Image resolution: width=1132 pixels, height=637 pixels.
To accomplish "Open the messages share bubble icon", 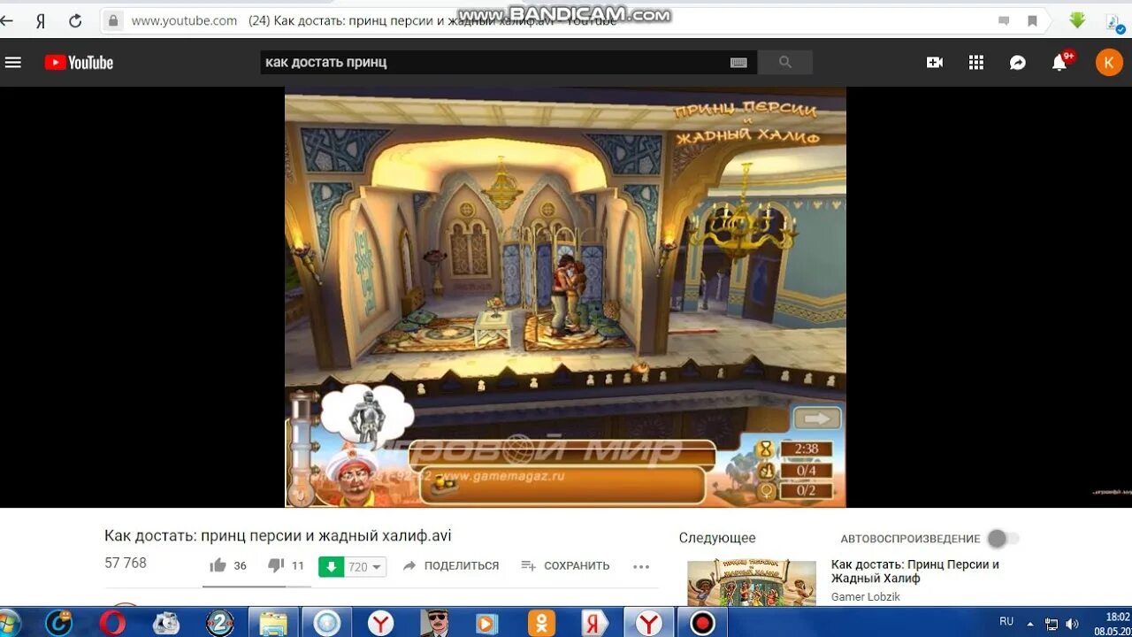I will click(x=1018, y=62).
